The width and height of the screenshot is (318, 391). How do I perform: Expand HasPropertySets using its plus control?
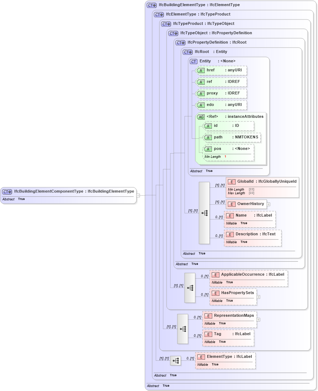(258, 297)
